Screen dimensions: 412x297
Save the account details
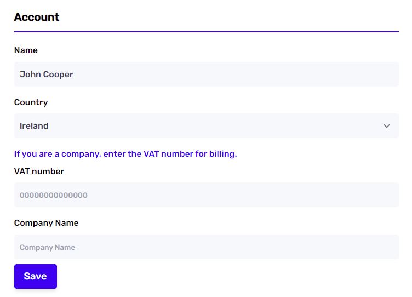[36, 276]
